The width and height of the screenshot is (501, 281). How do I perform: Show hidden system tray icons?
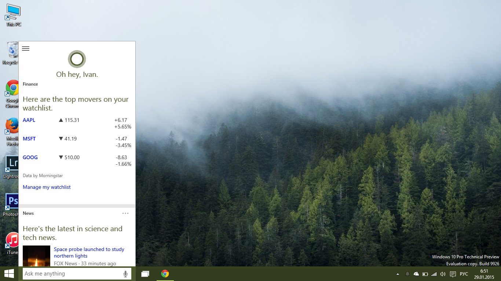(x=398, y=274)
